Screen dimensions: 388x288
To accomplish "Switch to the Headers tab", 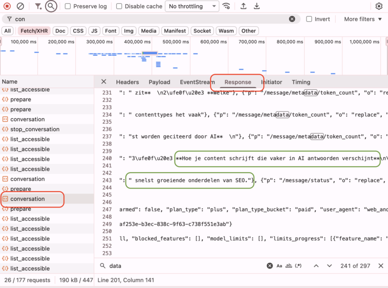I will click(127, 82).
